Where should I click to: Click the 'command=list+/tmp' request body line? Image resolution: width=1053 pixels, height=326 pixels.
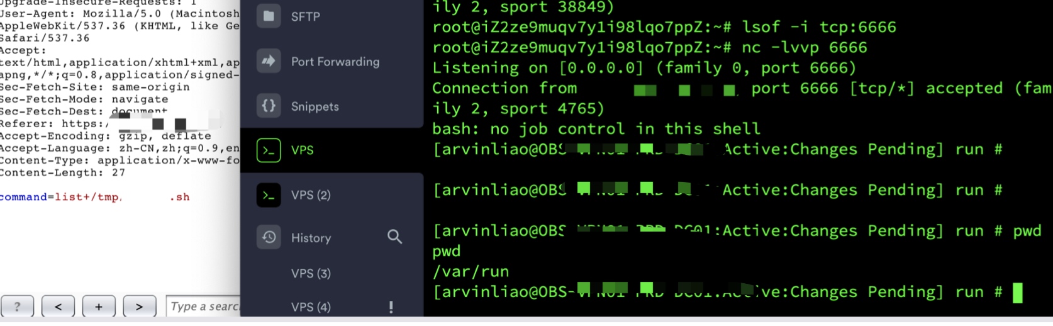pos(94,197)
